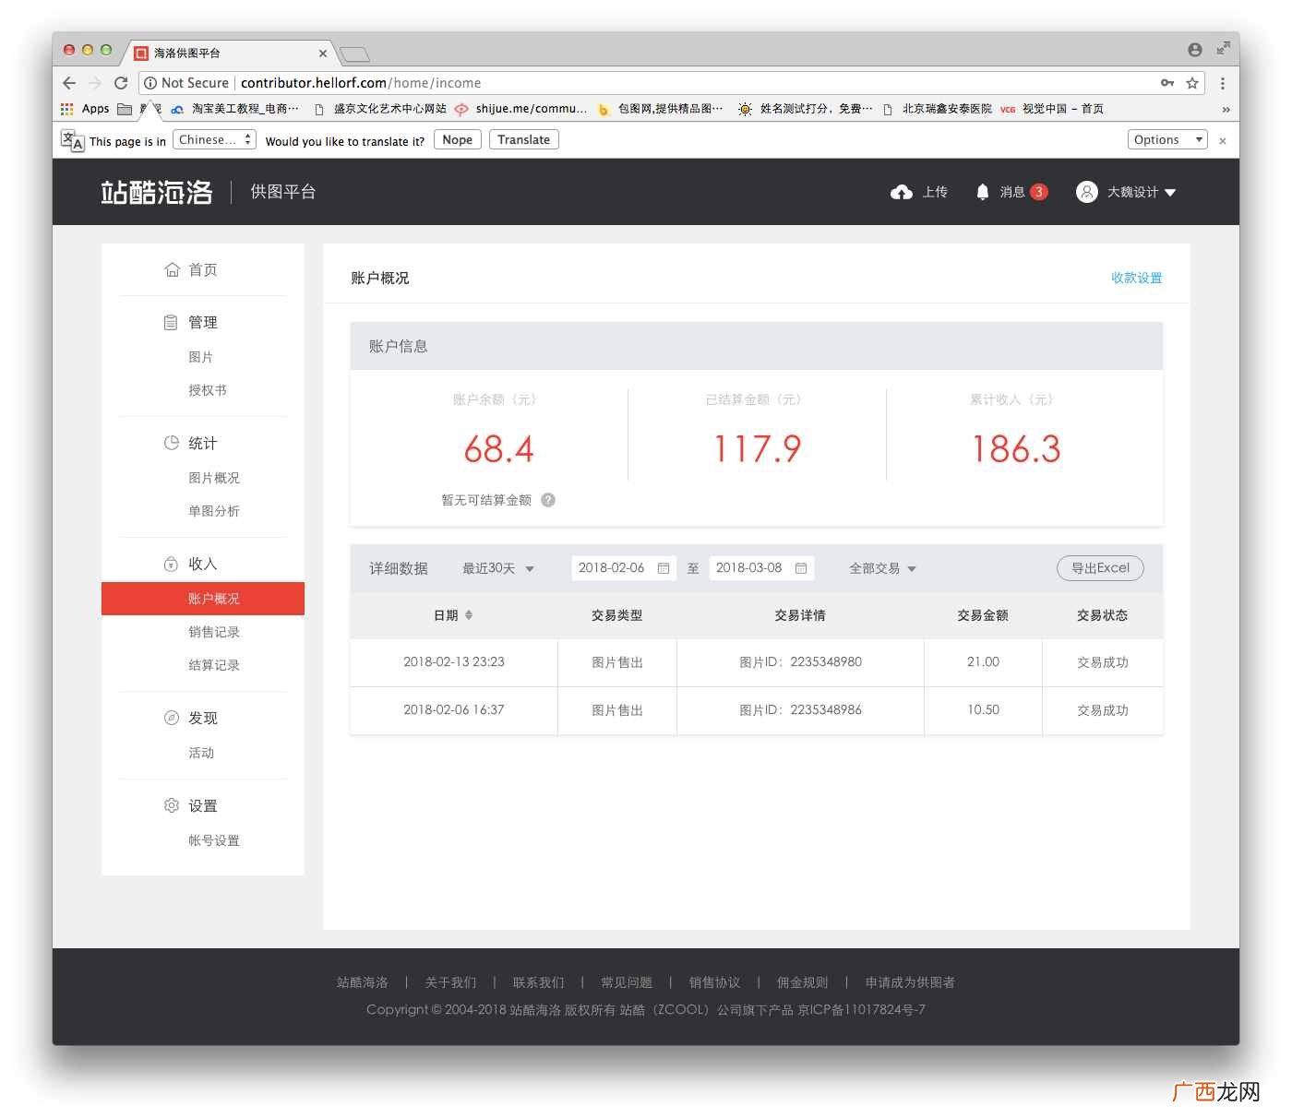Open 联系我们 in the footer

[538, 982]
